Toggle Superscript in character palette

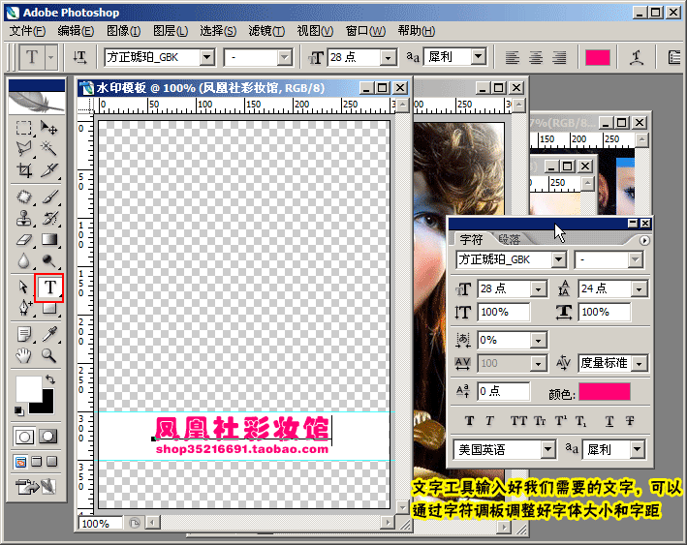click(x=561, y=421)
